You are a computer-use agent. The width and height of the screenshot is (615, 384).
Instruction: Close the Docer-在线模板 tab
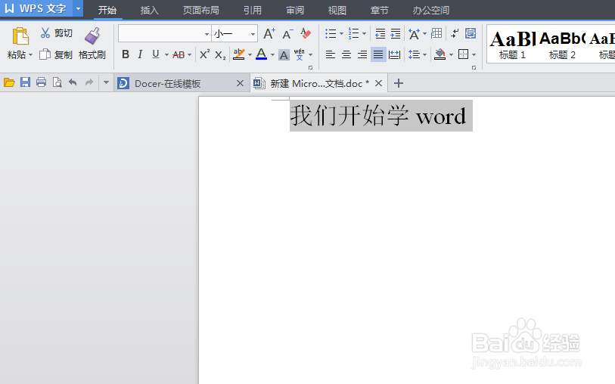pos(240,83)
